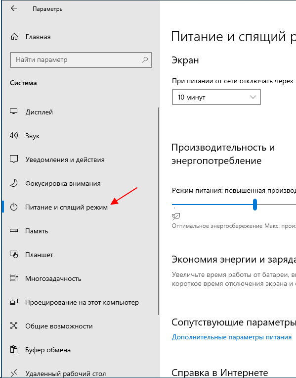296x378 pixels.
Task: Open the 10 минут screen timeout dropdown
Action: point(216,97)
